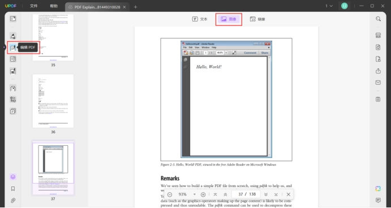Open the Reader mode icon in the left sidebar
This screenshot has width=391, height=208.
coord(13,19)
